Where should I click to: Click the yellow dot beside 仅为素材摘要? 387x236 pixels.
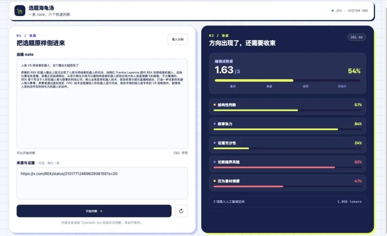click(215, 181)
